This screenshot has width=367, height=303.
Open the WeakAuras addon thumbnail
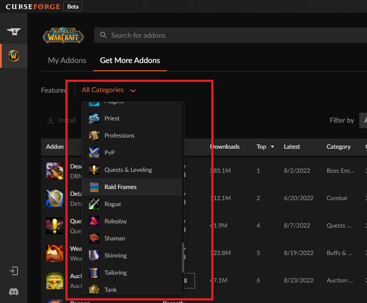click(x=55, y=253)
